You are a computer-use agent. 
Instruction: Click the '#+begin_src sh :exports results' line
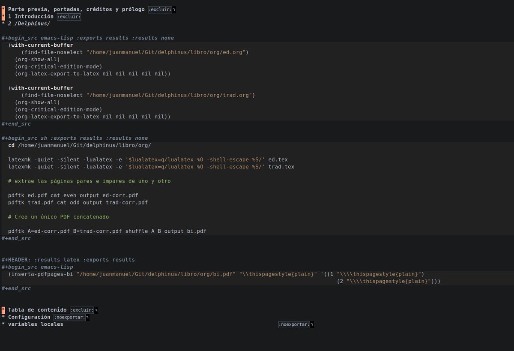coord(75,138)
